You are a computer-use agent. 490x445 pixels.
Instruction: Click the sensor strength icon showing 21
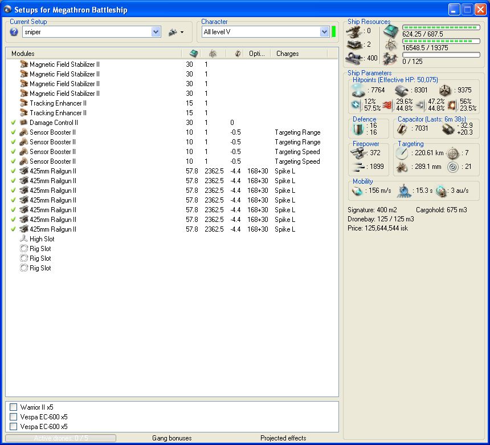pyautogui.click(x=453, y=167)
